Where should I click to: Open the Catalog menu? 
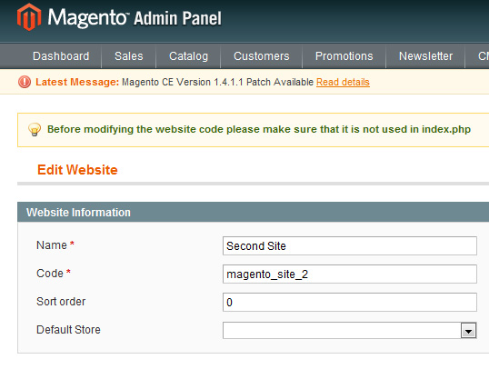pyautogui.click(x=188, y=56)
